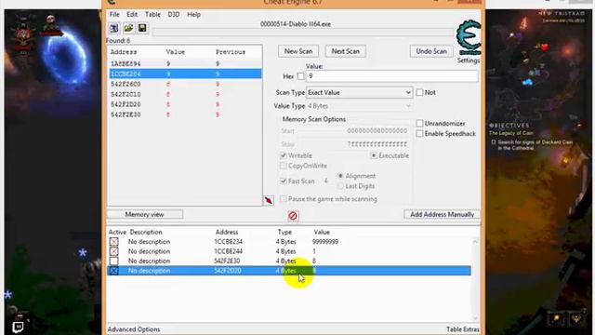Open the Value Type dropdown
This screenshot has height=335, width=595.
tap(359, 106)
